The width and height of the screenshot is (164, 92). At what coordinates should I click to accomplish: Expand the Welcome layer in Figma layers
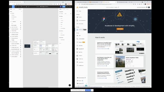tap(11, 22)
